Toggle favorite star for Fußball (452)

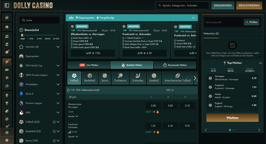pos(54,122)
